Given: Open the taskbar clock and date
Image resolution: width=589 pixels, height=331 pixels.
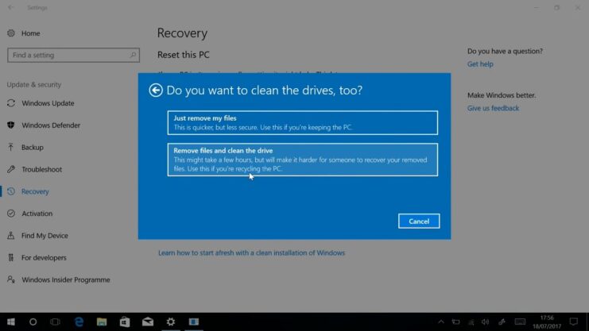Looking at the screenshot, I should coord(547,322).
